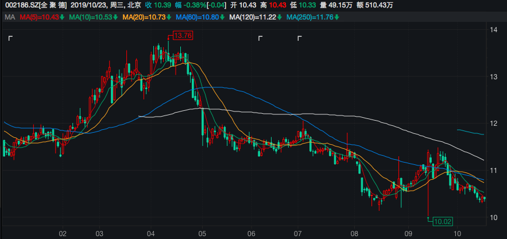
Task: Click the first corner marker icon at chart left
Action: (10, 38)
